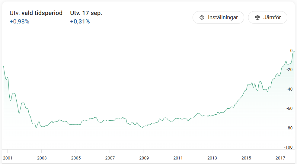Click the -60 label on the y-axis
Screen dimensions: 297x164
click(x=289, y=108)
